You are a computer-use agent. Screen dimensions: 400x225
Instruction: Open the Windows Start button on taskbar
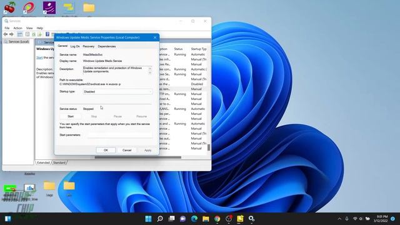pyautogui.click(x=149, y=219)
